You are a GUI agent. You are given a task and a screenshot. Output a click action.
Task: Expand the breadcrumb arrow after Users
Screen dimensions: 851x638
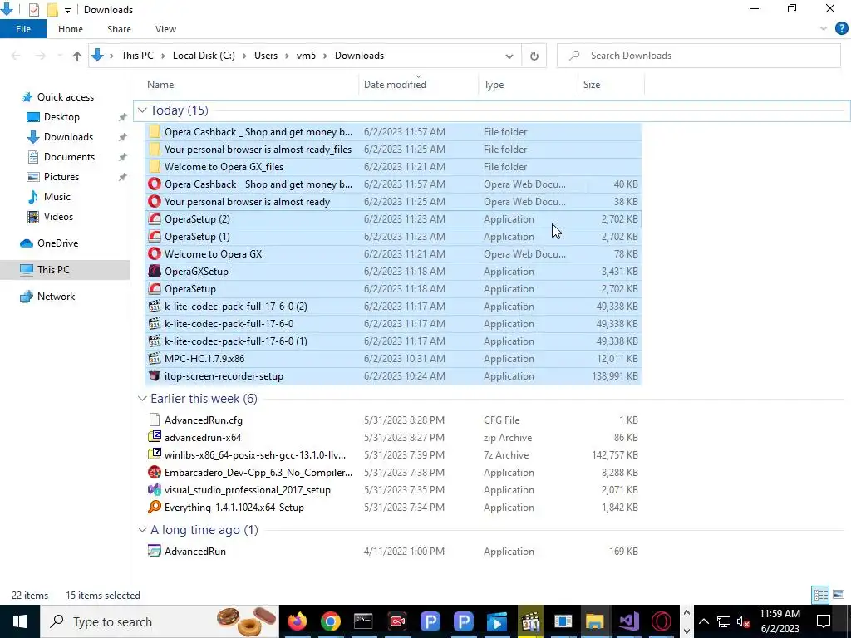287,56
